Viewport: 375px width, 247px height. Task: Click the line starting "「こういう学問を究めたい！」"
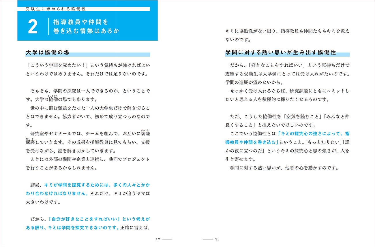tap(88, 65)
